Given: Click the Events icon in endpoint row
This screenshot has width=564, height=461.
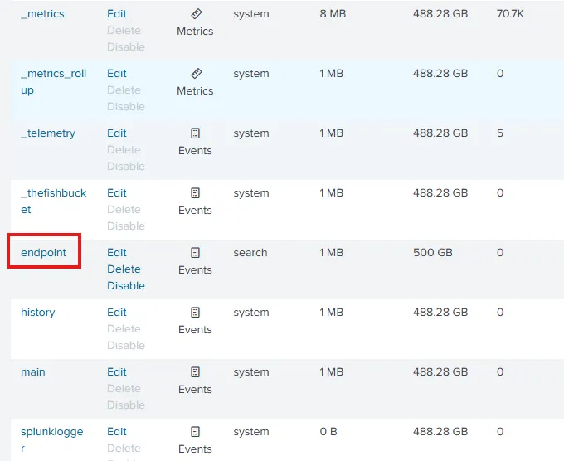Looking at the screenshot, I should point(196,253).
